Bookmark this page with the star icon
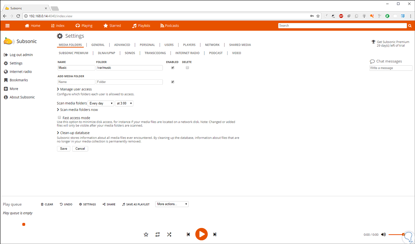This screenshot has height=244, width=415. [318, 16]
